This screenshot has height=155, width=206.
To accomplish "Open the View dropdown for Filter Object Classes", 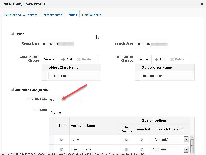I will (143, 59).
